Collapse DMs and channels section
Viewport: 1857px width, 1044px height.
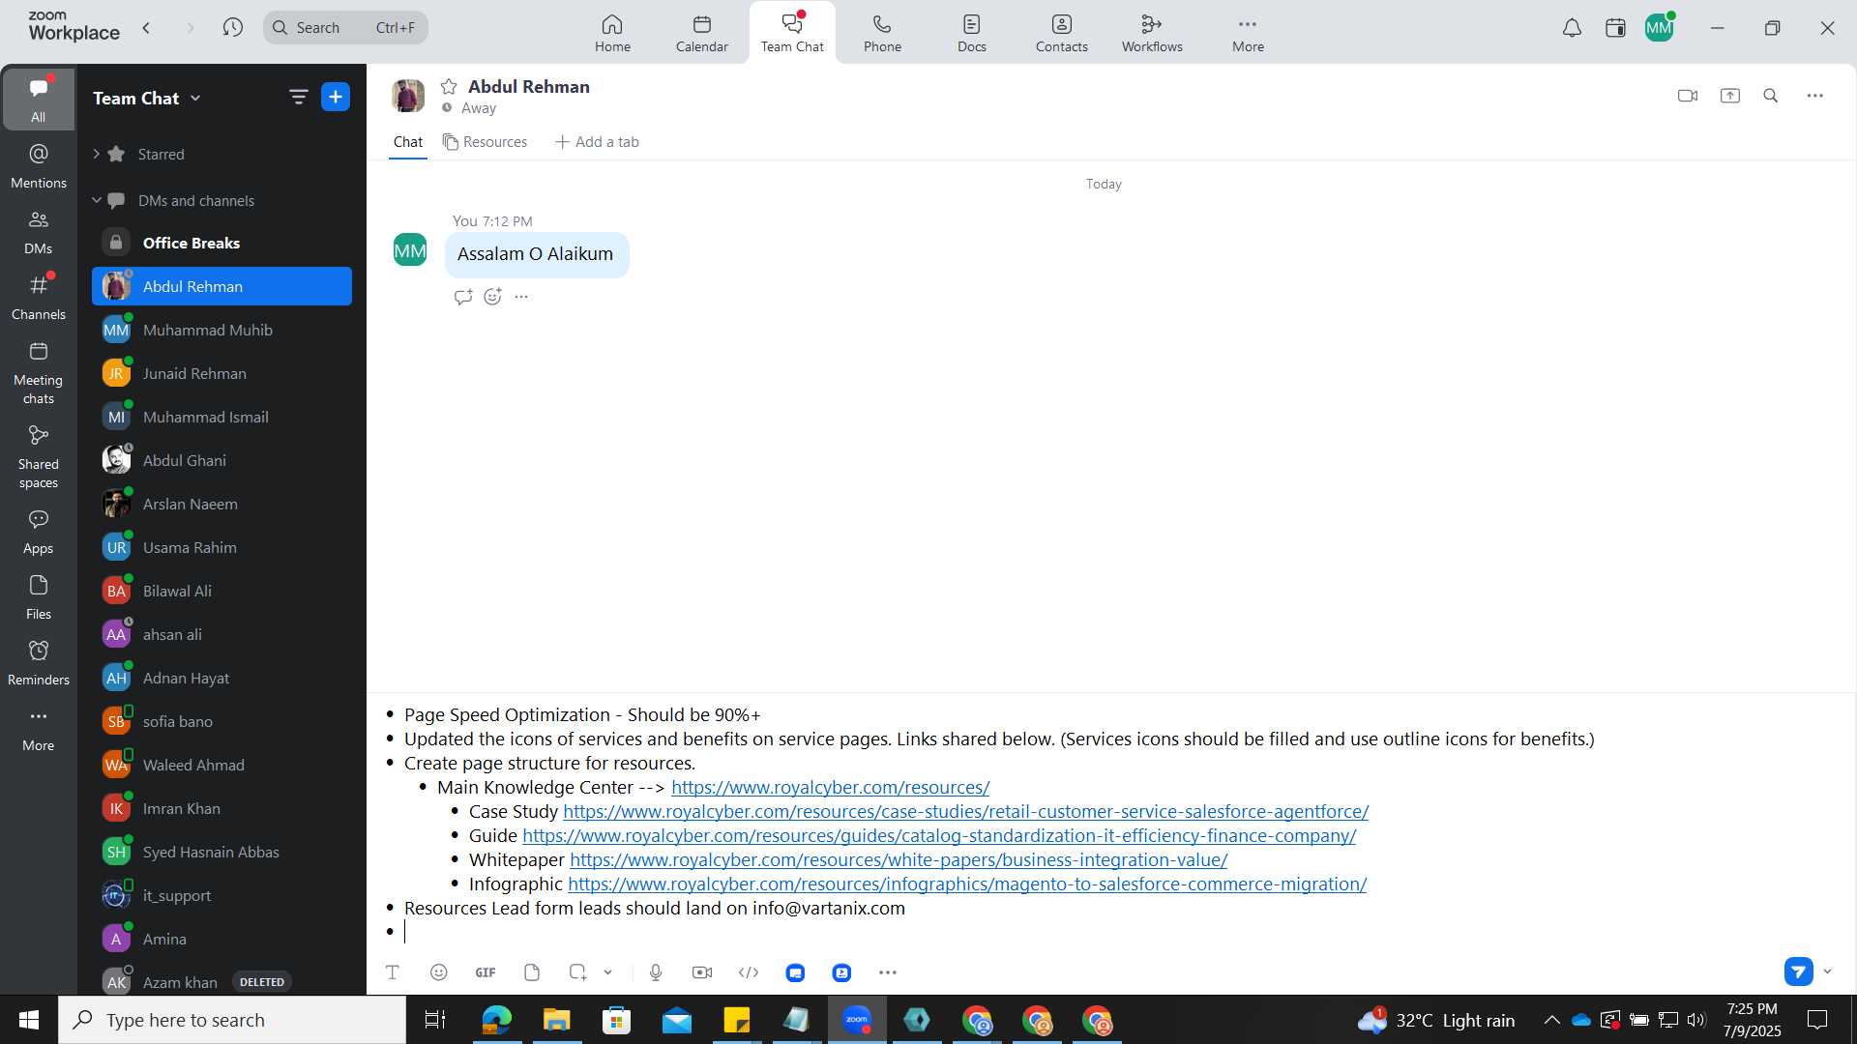[x=96, y=200]
